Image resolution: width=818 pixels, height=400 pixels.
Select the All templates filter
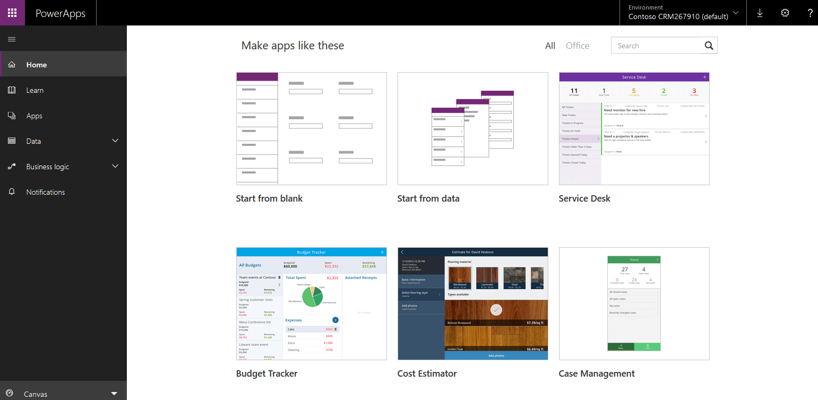pyautogui.click(x=550, y=46)
